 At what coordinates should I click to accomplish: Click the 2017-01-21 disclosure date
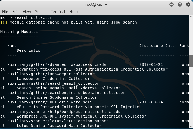click(151, 64)
